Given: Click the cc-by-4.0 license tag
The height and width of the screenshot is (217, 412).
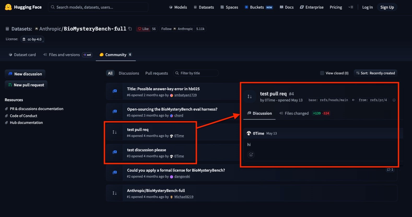Looking at the screenshot, I should click(32, 39).
